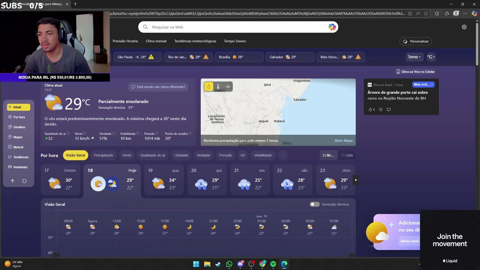Add page to favorites star
This screenshot has width=480, height=270.
click(x=426, y=13)
